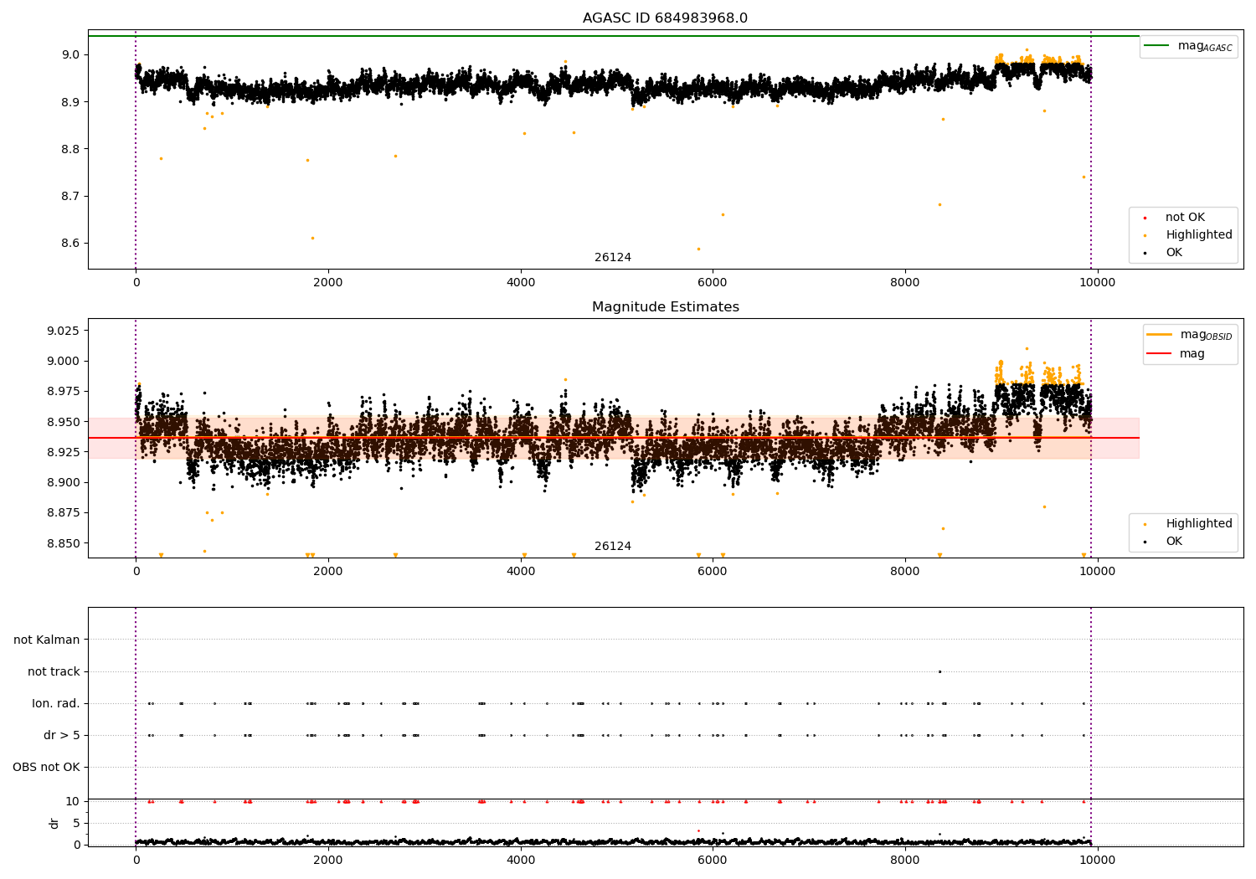Click the 6000 x-tick label on middle plot
Image resolution: width=1256 pixels, height=879 pixels.
[x=713, y=572]
